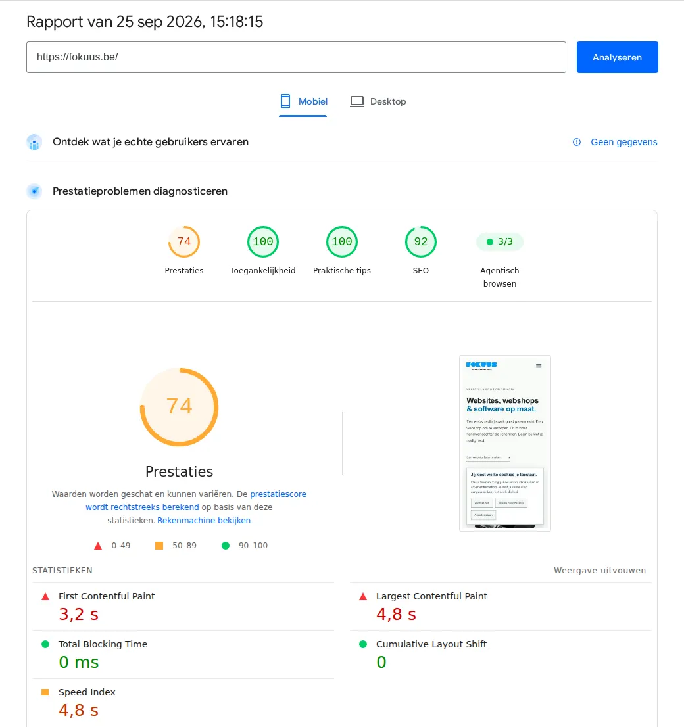Viewport: 684px width, 727px height.
Task: Click the large Prestaties heading below the gauge
Action: tap(179, 471)
